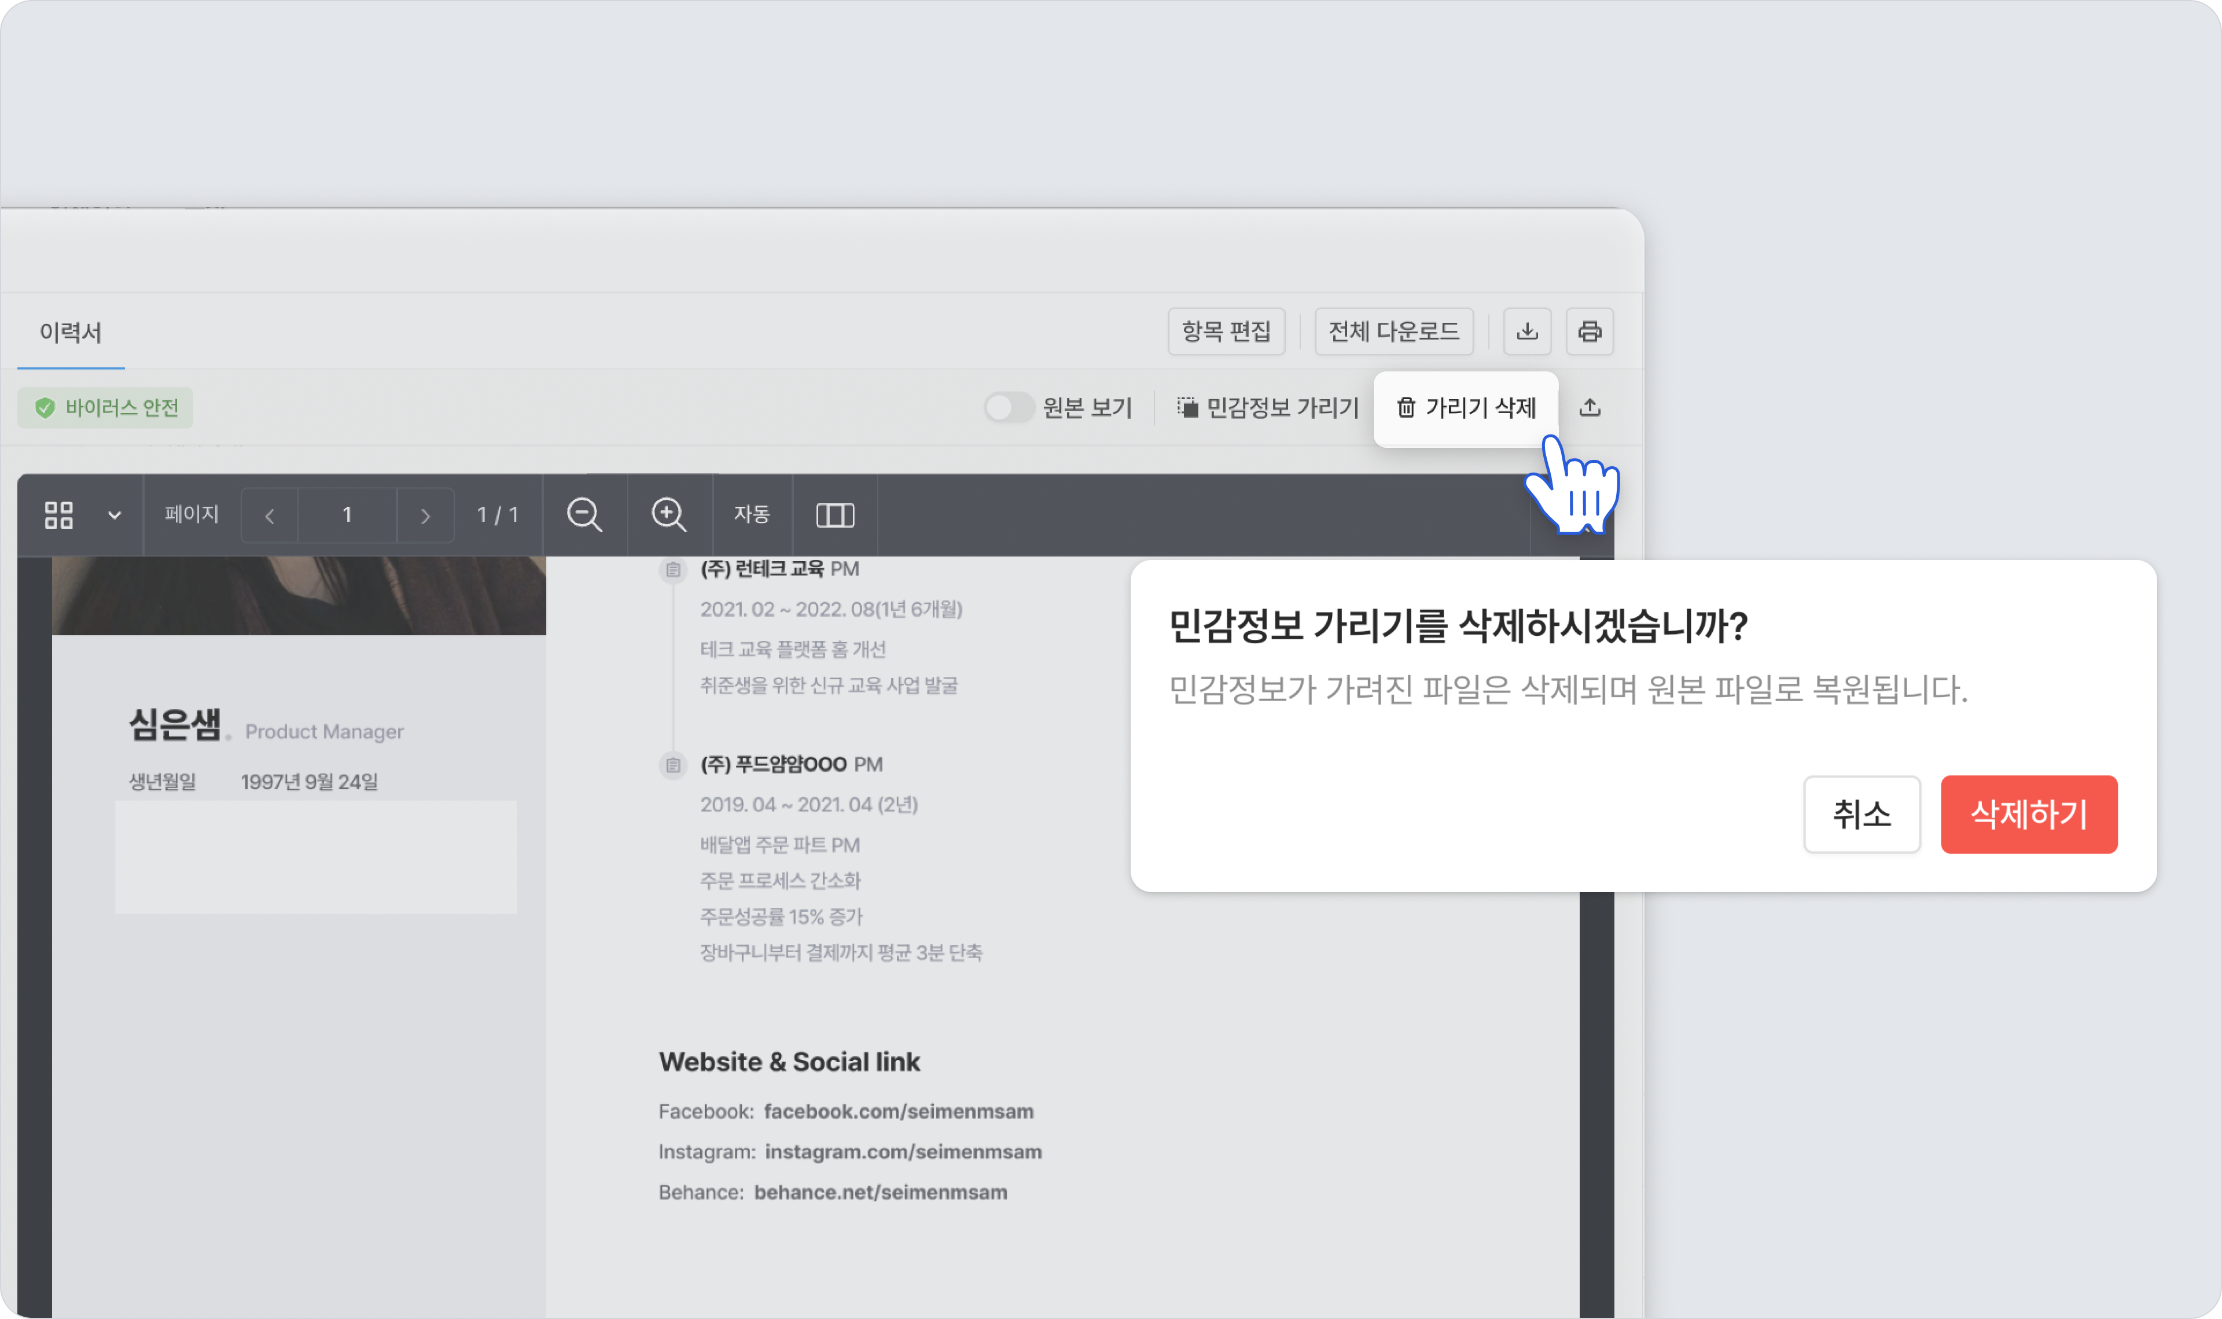Expand the grid view dropdown chevron
The width and height of the screenshot is (2222, 1319).
click(115, 515)
